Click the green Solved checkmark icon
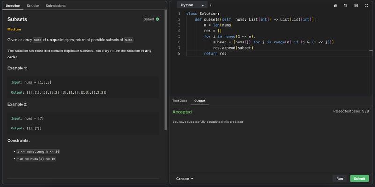The height and width of the screenshot is (187, 375). coord(157,19)
